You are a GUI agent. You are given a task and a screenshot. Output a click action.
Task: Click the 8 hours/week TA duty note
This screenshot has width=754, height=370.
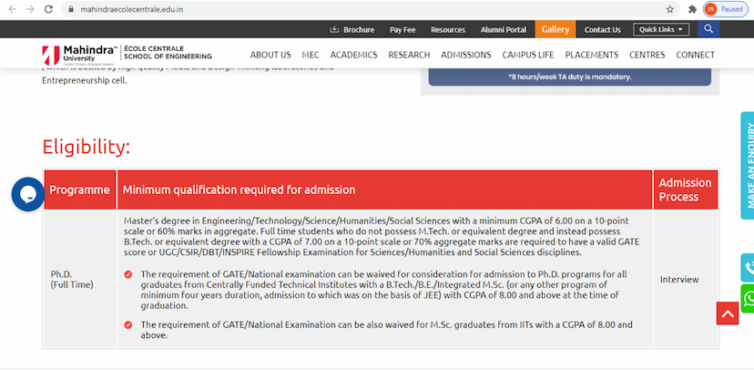click(570, 77)
